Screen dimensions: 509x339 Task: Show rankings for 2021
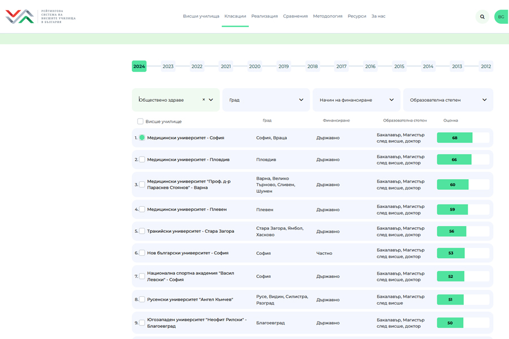[x=226, y=66]
